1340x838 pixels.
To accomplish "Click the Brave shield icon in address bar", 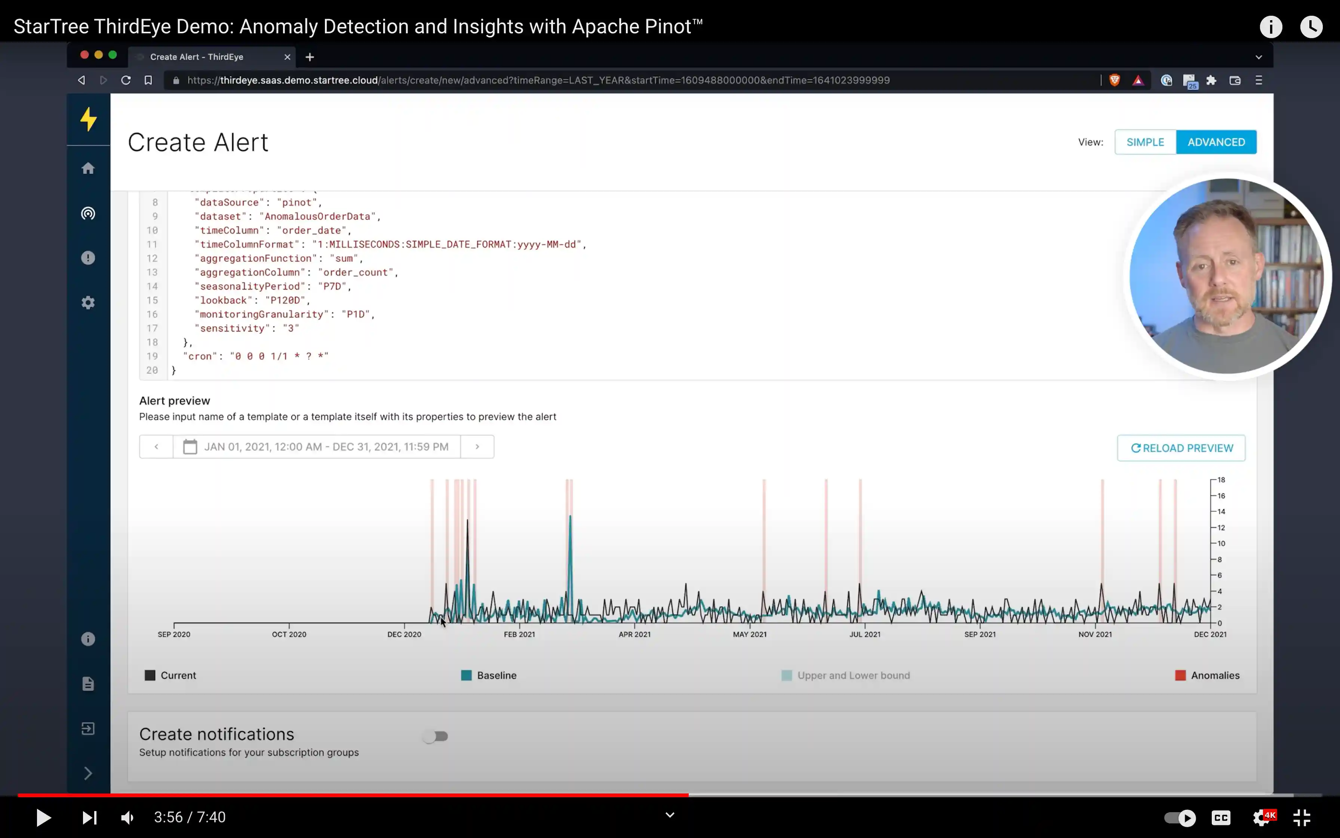I will (1115, 80).
